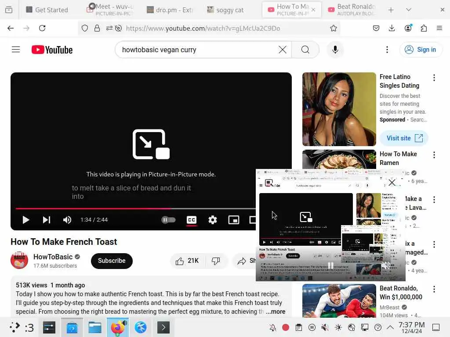
Task: Go back to the previous page
Action: [x=11, y=28]
